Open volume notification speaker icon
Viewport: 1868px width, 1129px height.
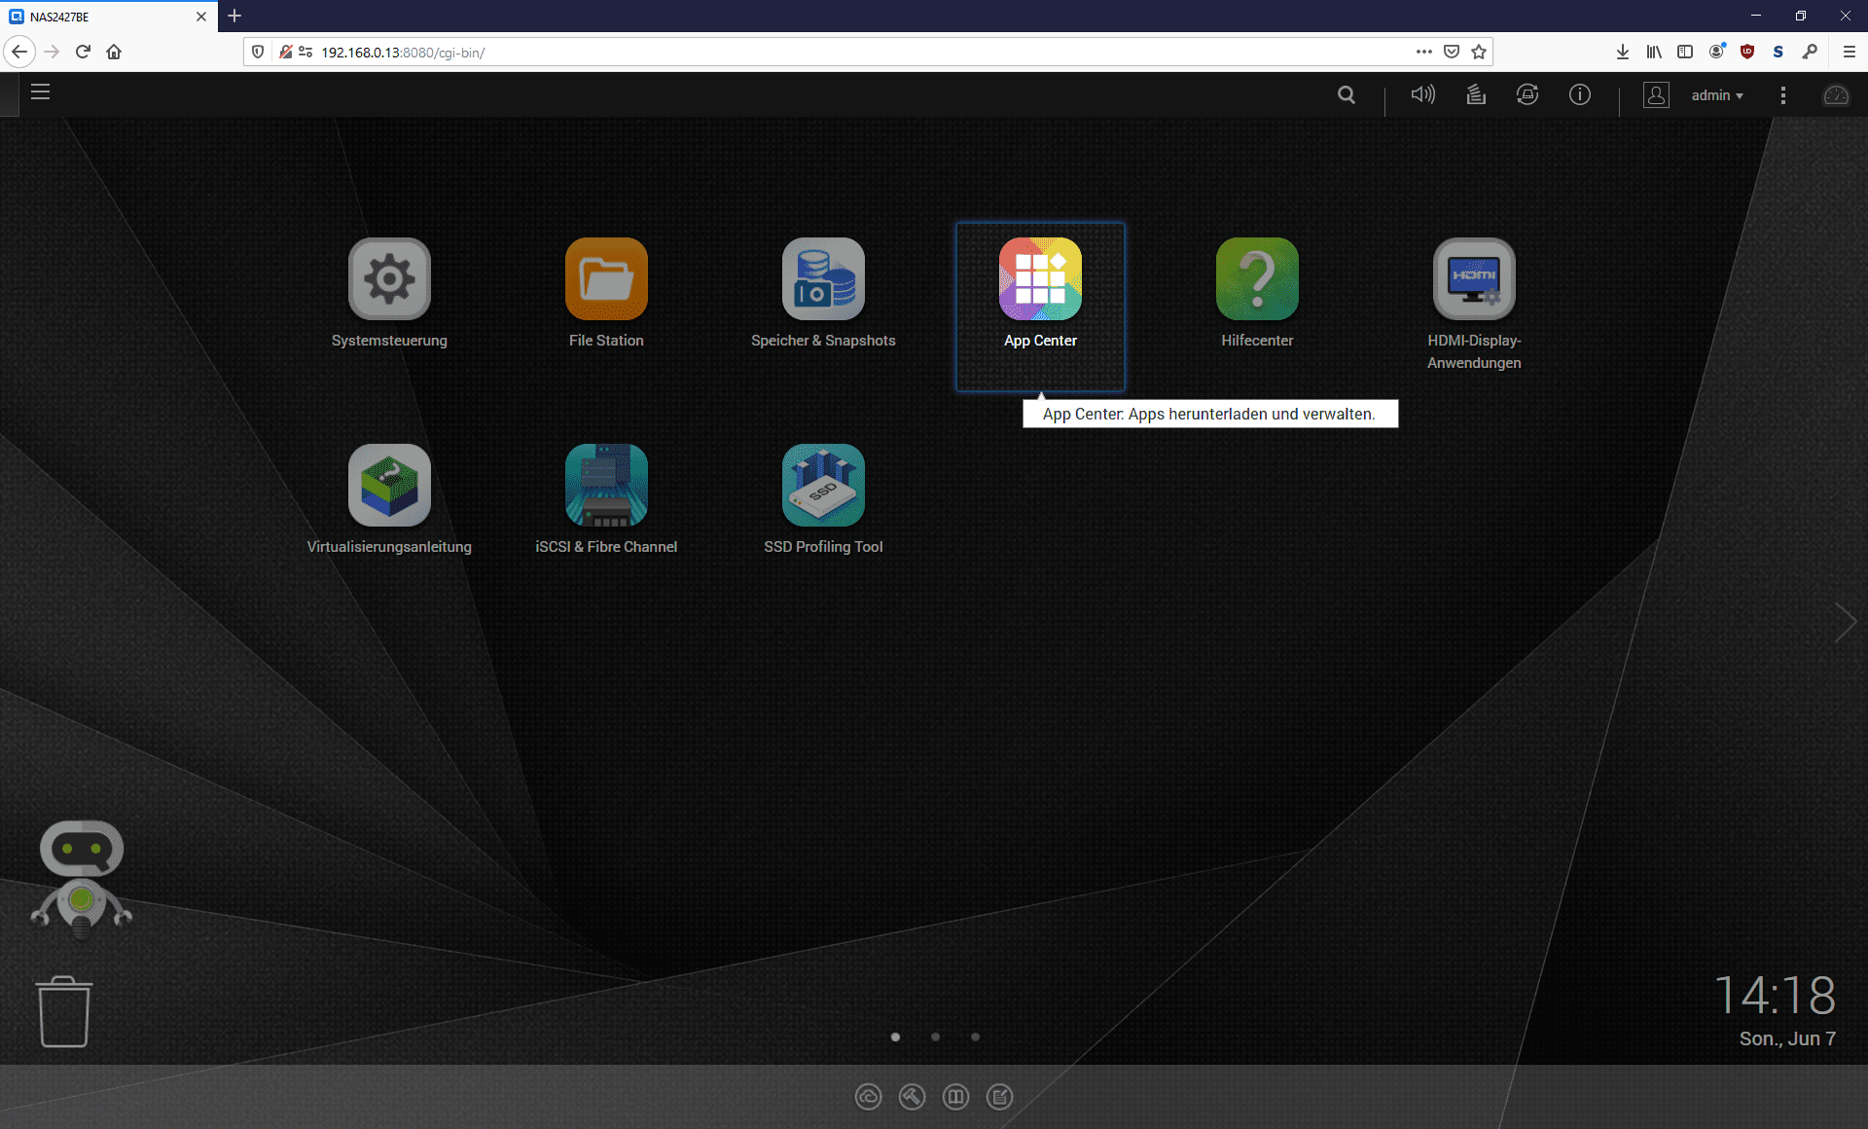pos(1422,94)
